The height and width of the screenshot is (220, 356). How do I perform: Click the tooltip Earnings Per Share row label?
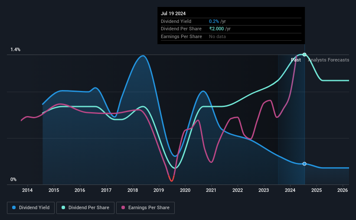(181, 36)
